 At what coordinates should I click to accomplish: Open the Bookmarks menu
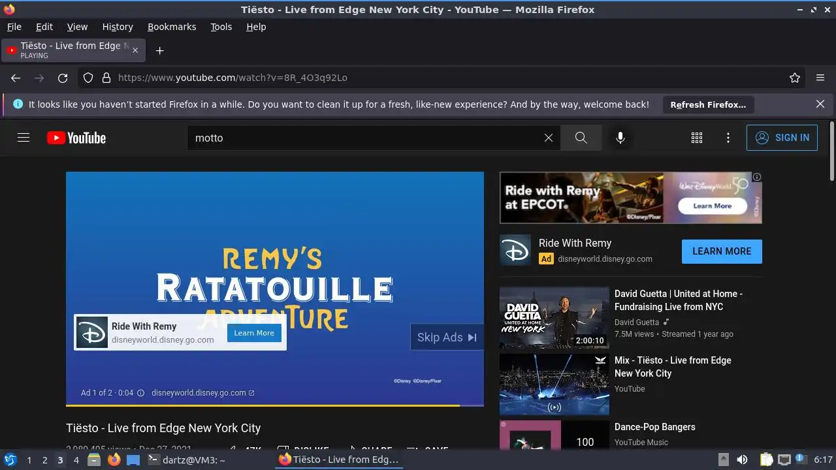(172, 27)
